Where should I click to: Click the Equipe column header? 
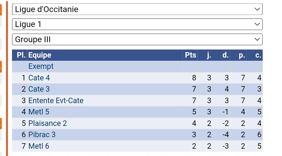[40, 55]
